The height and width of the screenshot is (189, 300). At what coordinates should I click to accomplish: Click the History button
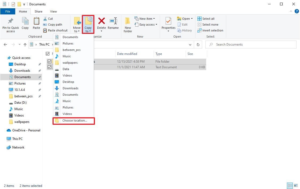pos(185,30)
